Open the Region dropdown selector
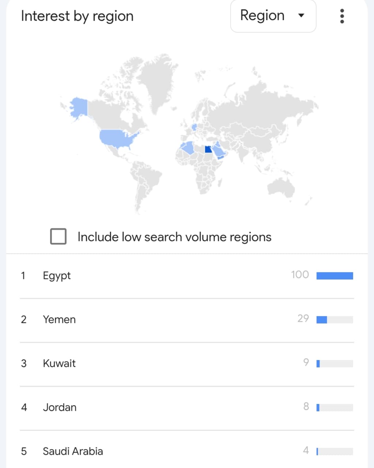This screenshot has width=374, height=468. [273, 16]
